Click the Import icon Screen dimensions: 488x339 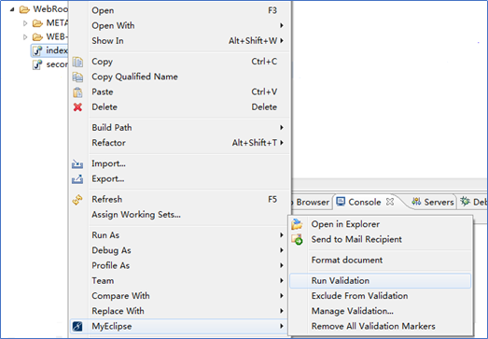point(77,163)
